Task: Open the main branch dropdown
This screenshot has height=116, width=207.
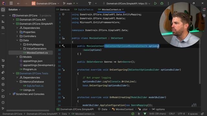Action: coord(71,4)
